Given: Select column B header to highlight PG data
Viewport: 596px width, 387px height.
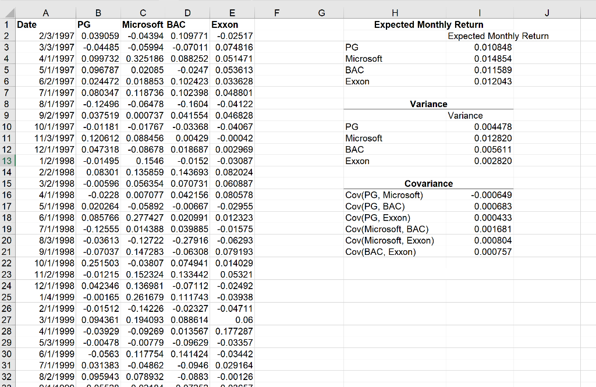Looking at the screenshot, I should [98, 13].
